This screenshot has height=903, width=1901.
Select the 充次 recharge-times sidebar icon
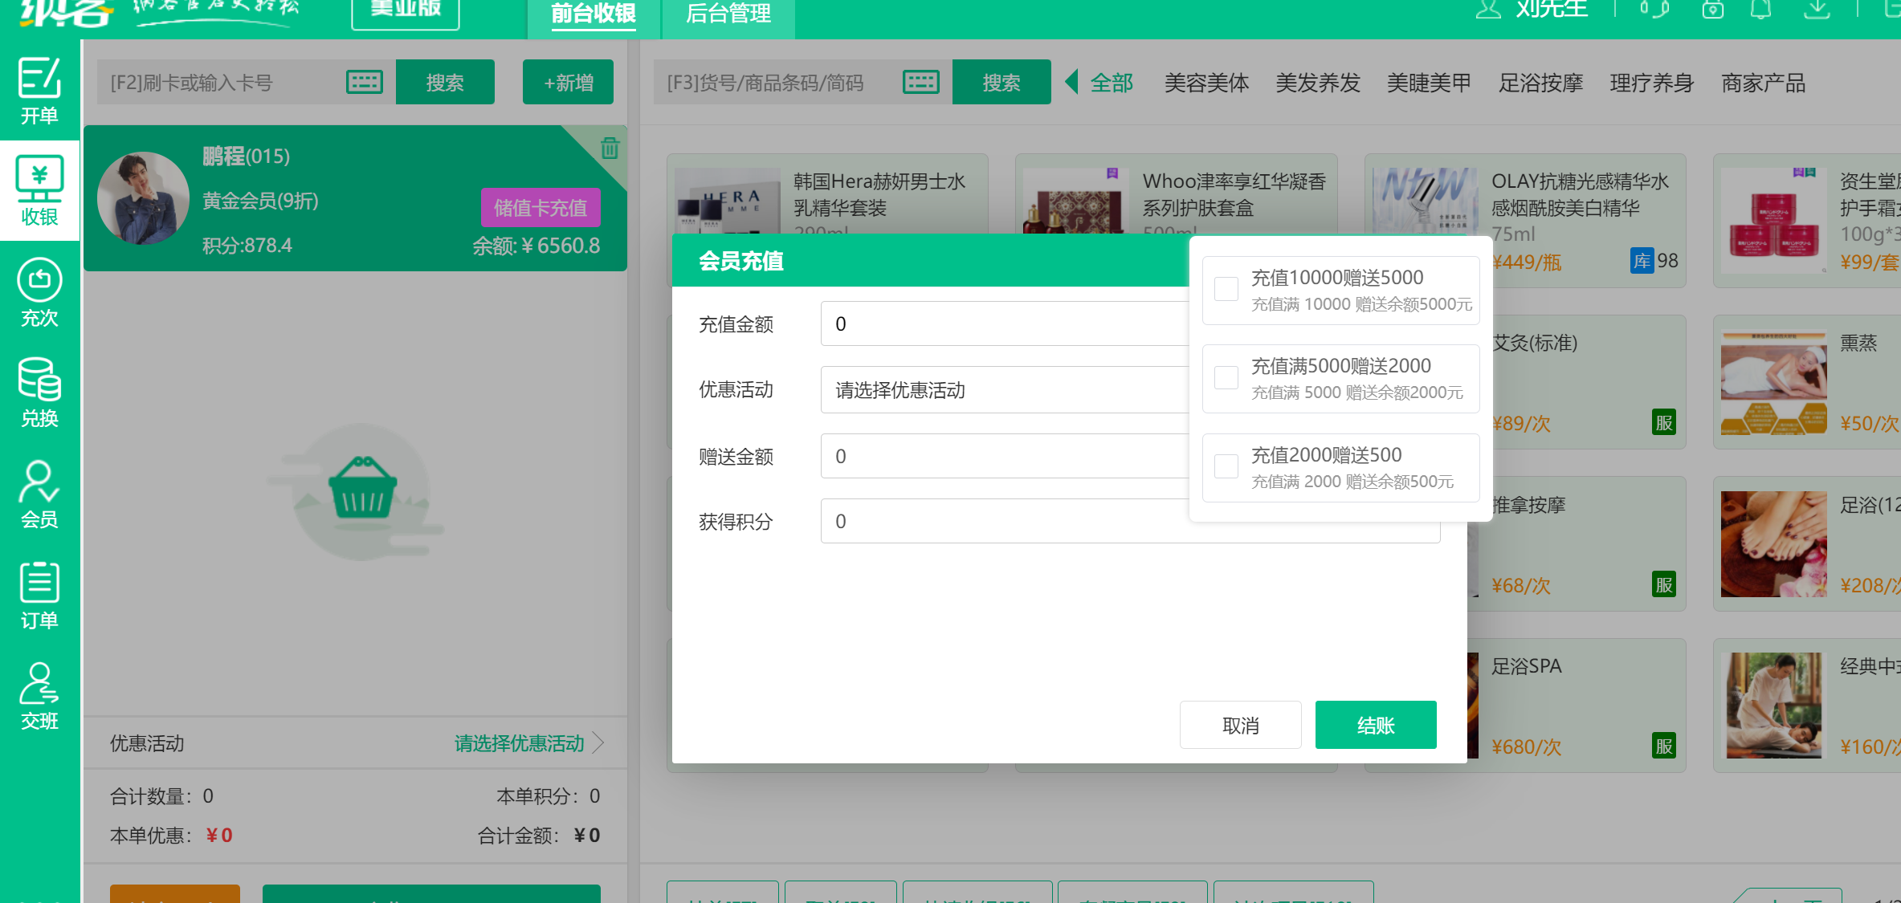pos(39,292)
